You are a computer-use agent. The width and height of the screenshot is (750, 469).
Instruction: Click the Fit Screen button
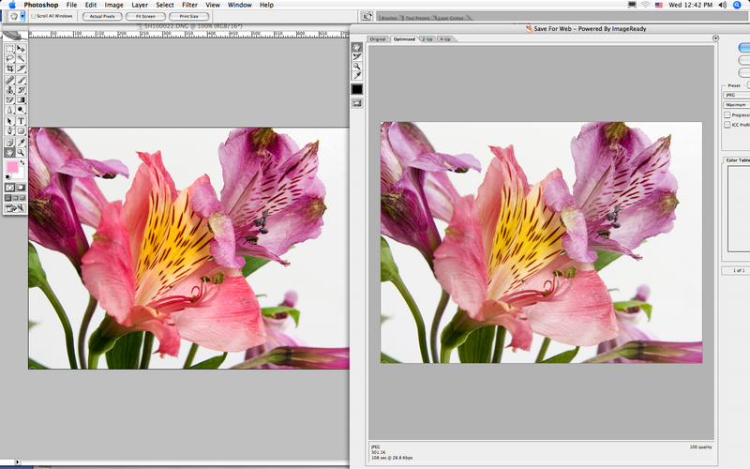(x=145, y=16)
